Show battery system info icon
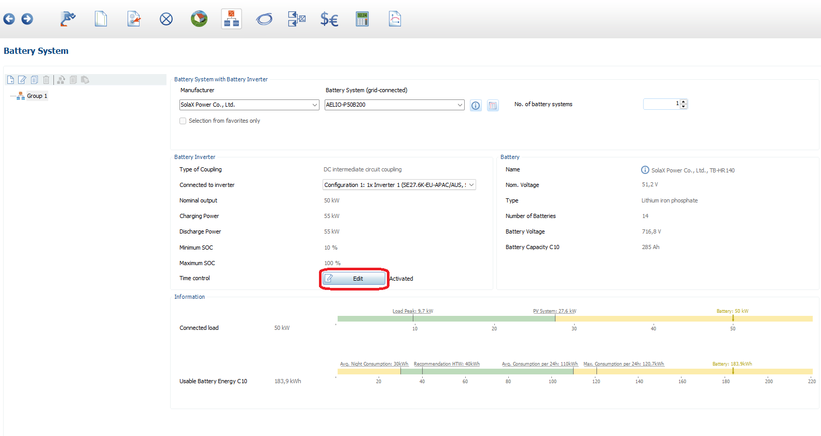Screen dimensions: 821x436 point(476,106)
